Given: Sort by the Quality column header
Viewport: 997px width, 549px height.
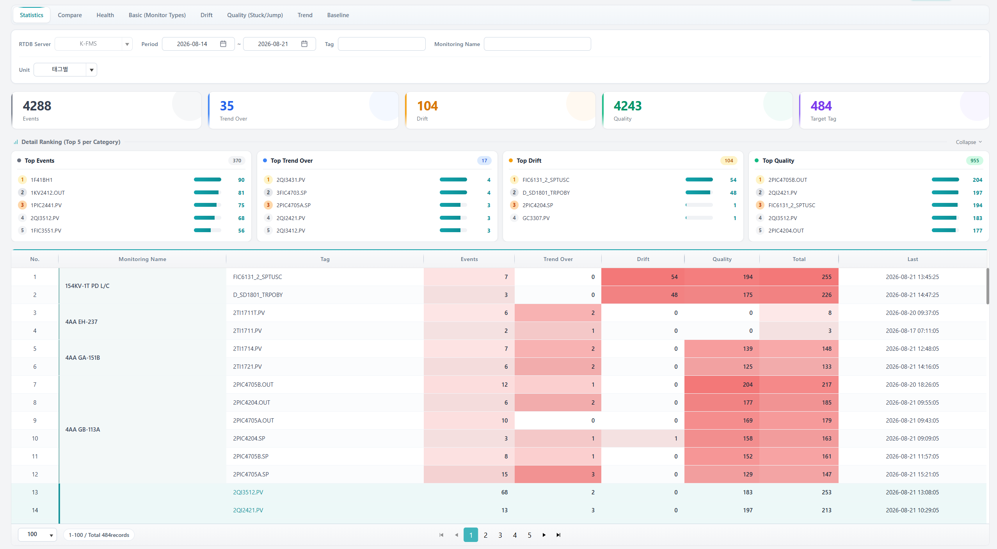Looking at the screenshot, I should pos(722,259).
